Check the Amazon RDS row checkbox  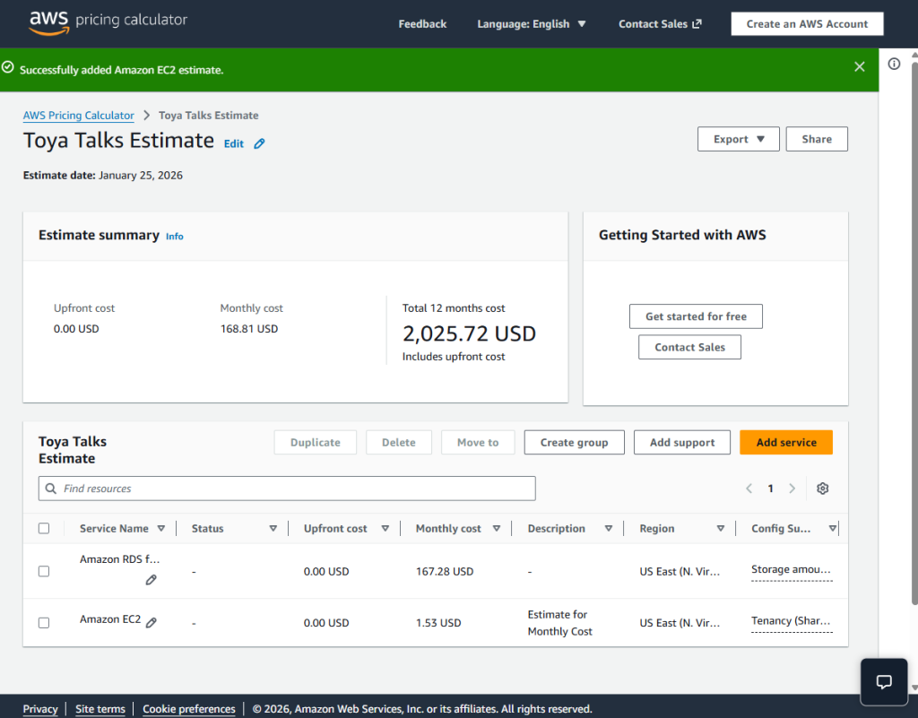[x=44, y=571]
